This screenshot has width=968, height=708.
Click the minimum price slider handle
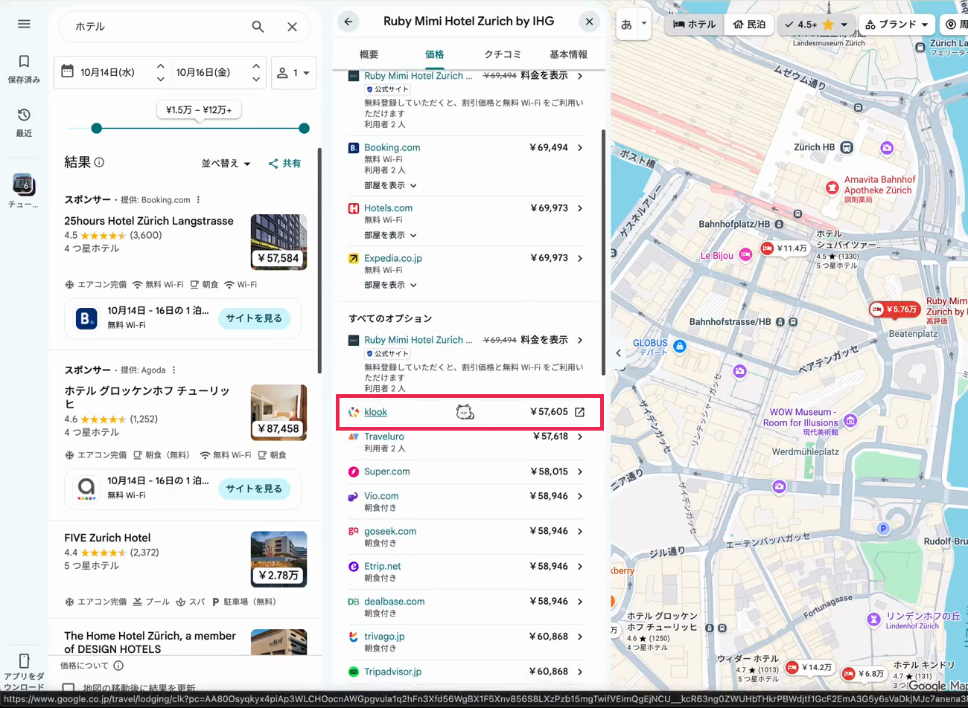click(96, 129)
